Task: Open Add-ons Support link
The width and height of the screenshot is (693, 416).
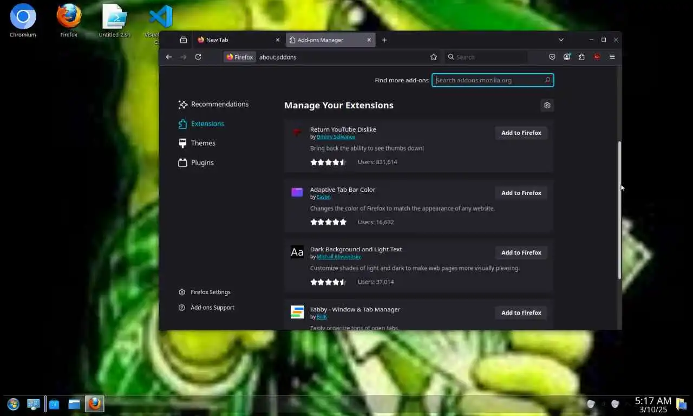Action: [x=206, y=308]
